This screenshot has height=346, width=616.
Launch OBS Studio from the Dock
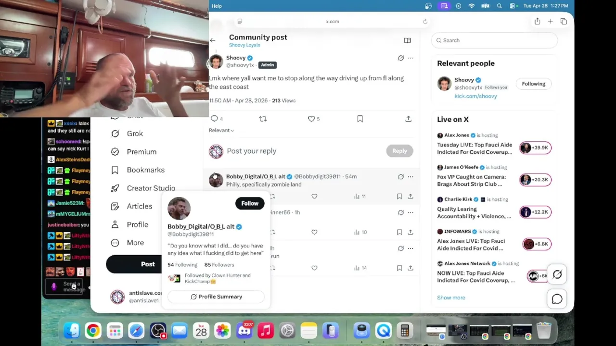(x=158, y=331)
